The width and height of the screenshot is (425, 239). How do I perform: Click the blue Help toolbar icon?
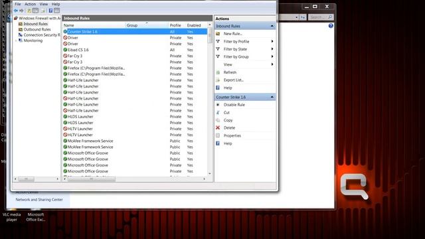click(x=50, y=11)
